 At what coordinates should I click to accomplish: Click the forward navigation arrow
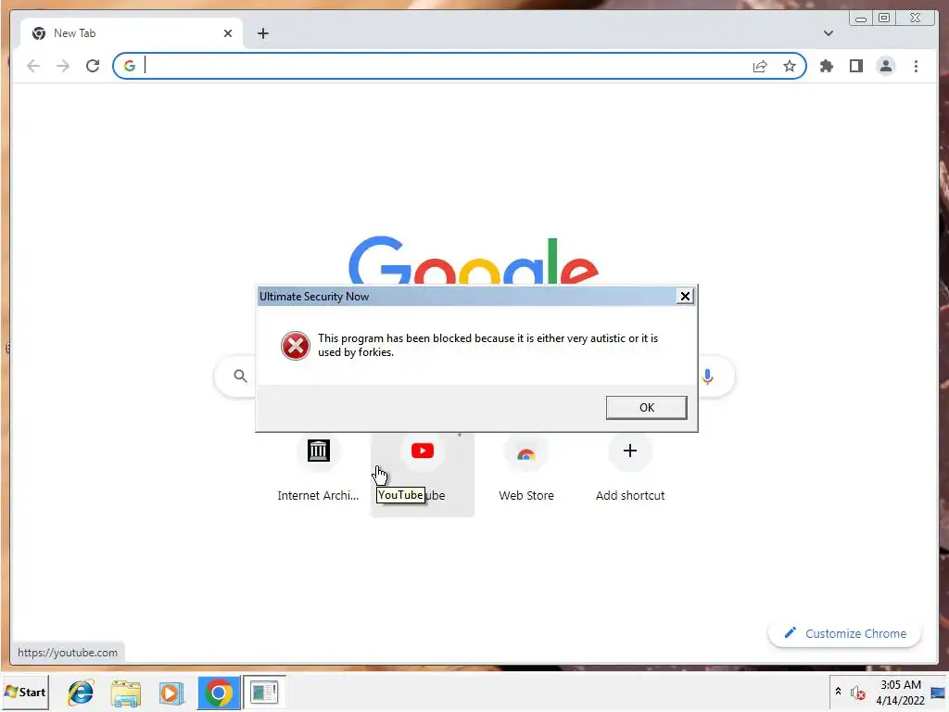coord(63,66)
